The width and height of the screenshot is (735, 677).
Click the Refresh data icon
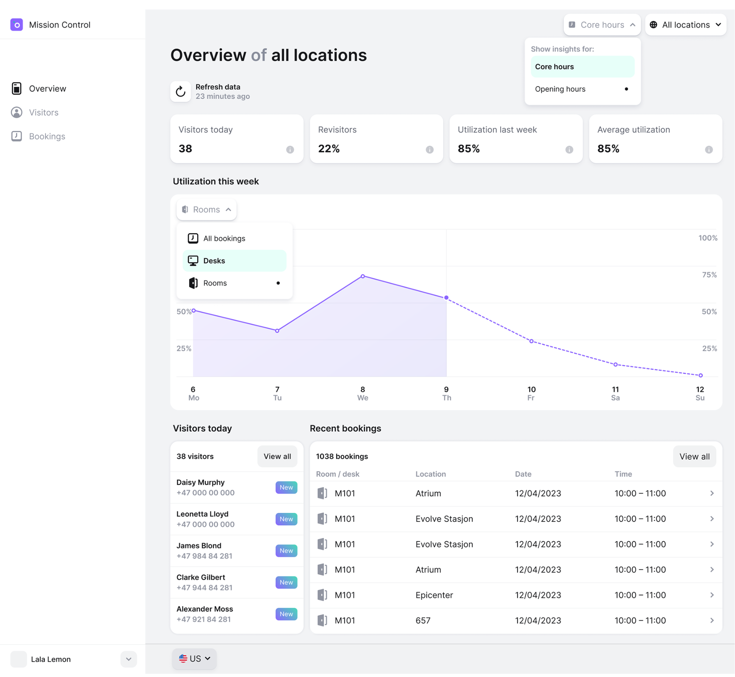tap(180, 91)
